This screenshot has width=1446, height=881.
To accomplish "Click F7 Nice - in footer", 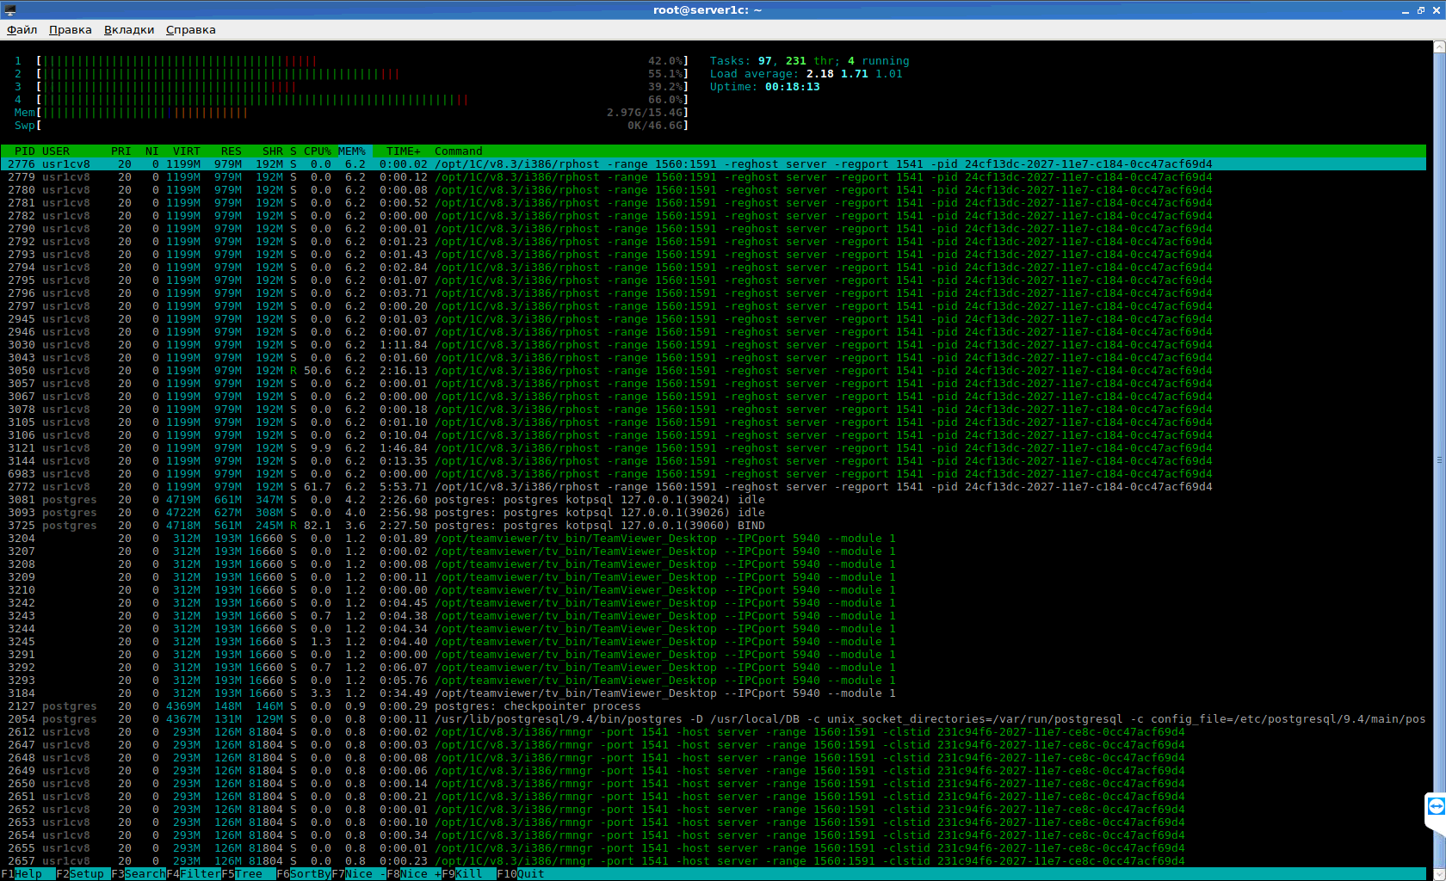I will pos(359,874).
